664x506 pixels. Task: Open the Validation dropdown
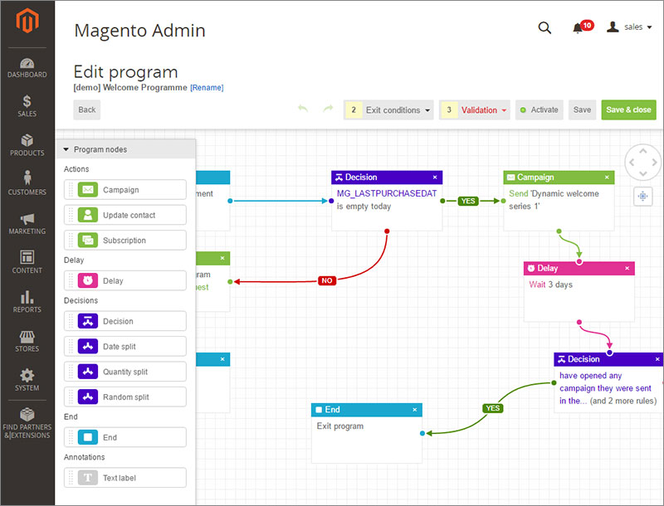click(x=474, y=110)
